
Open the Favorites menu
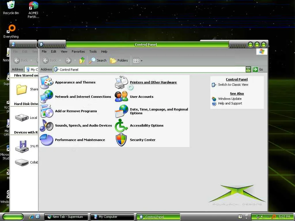(x=78, y=52)
